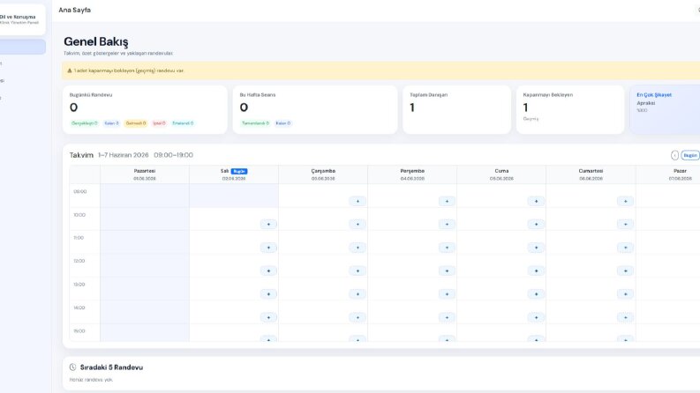Select the Pazartesi column header
Image resolution: width=700 pixels, height=393 pixels.
pos(145,174)
